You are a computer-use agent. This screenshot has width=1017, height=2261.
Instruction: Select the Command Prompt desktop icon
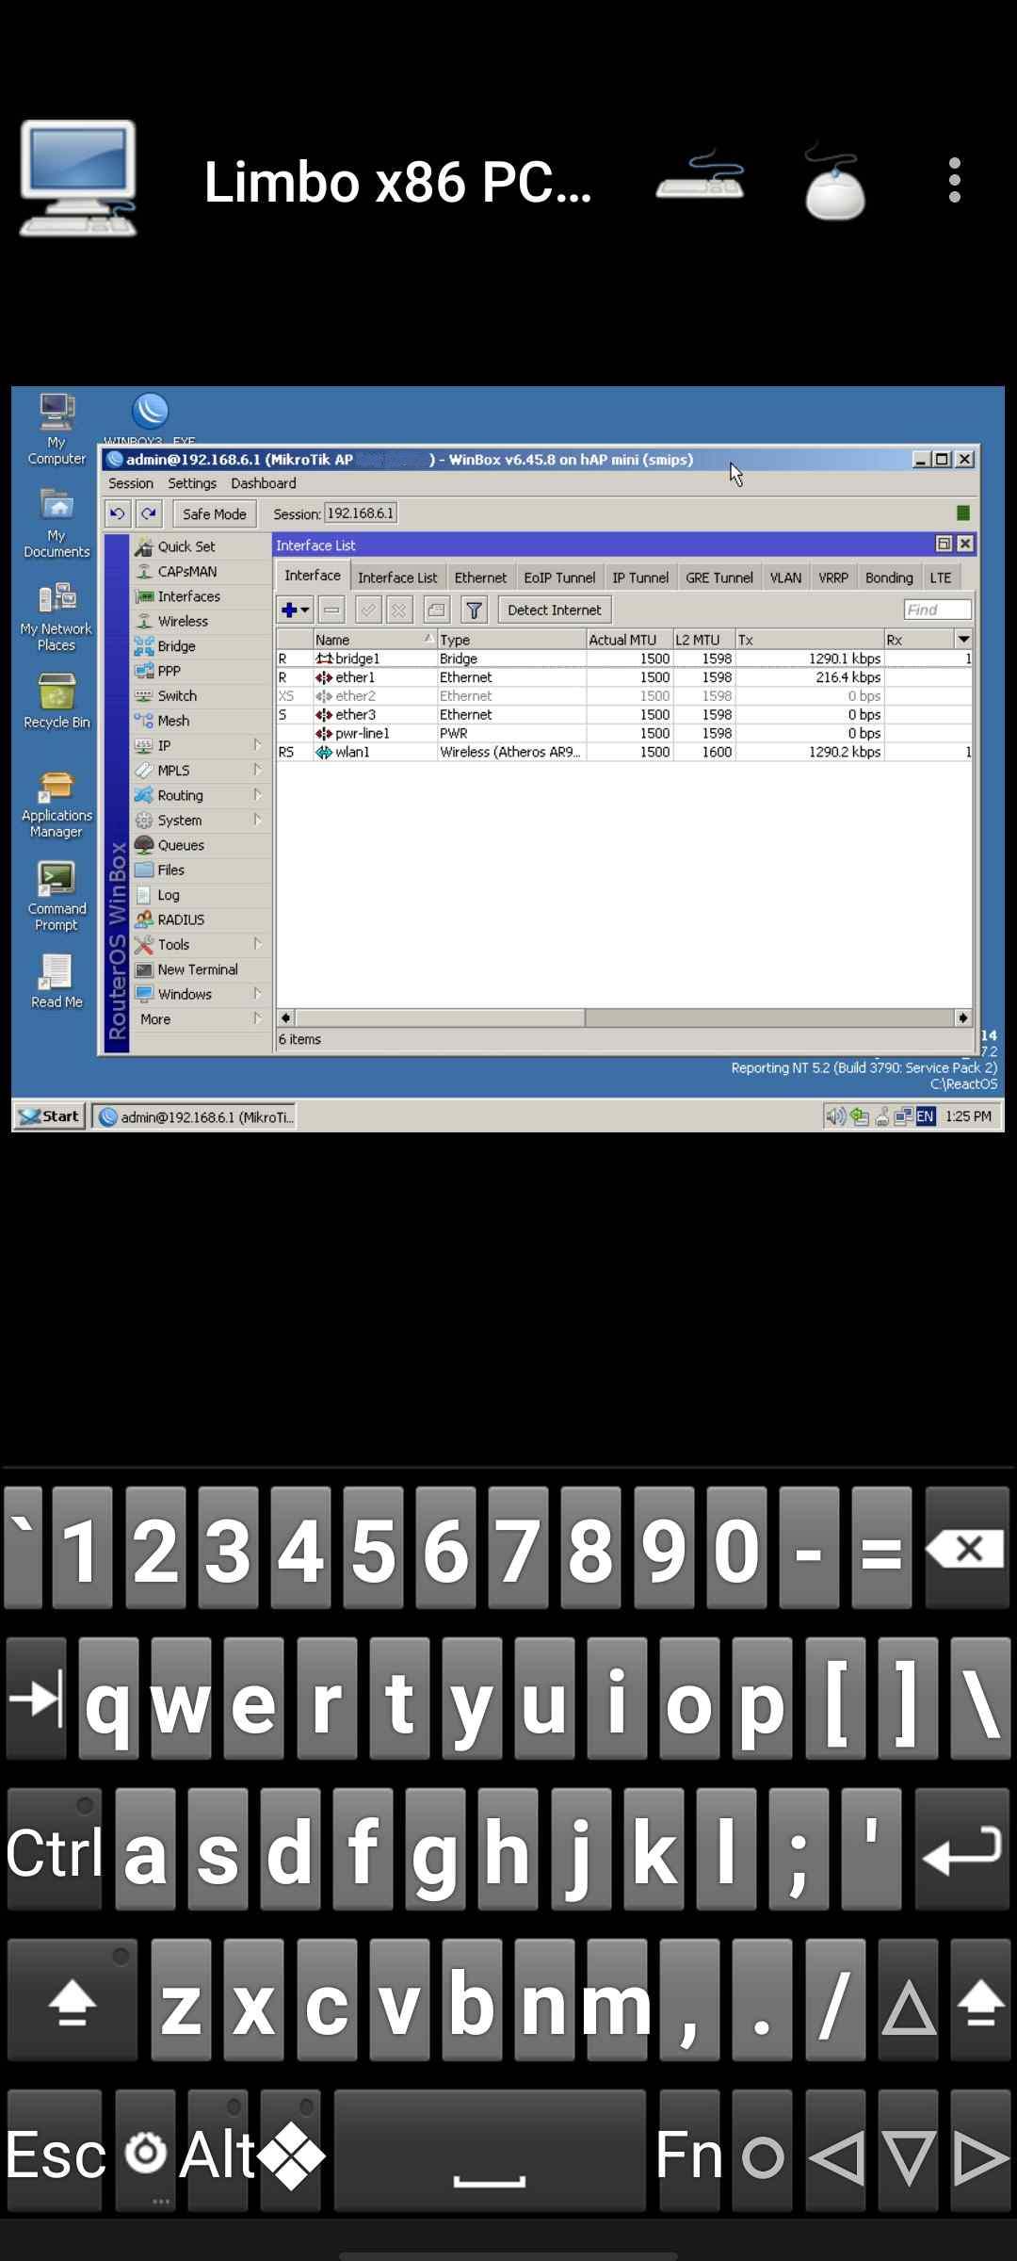click(56, 897)
